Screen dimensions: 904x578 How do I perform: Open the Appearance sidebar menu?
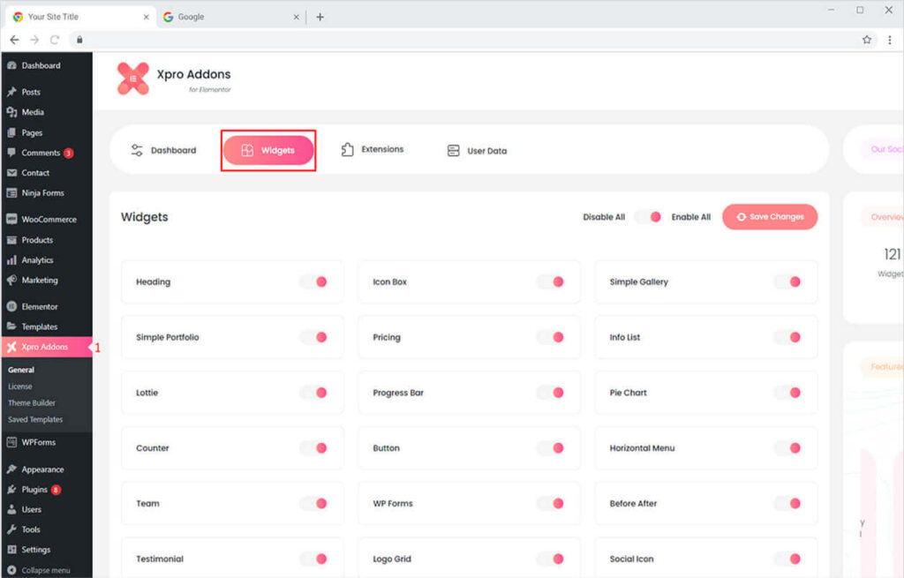click(x=42, y=469)
